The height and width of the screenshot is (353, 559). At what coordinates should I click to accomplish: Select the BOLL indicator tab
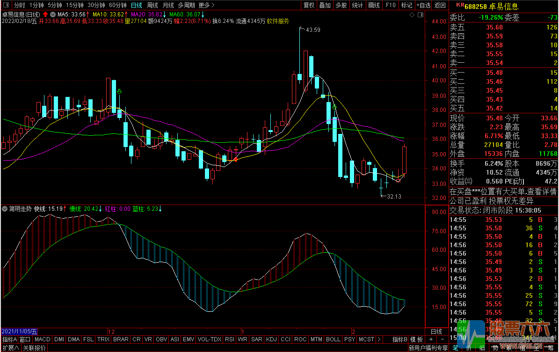(x=333, y=339)
